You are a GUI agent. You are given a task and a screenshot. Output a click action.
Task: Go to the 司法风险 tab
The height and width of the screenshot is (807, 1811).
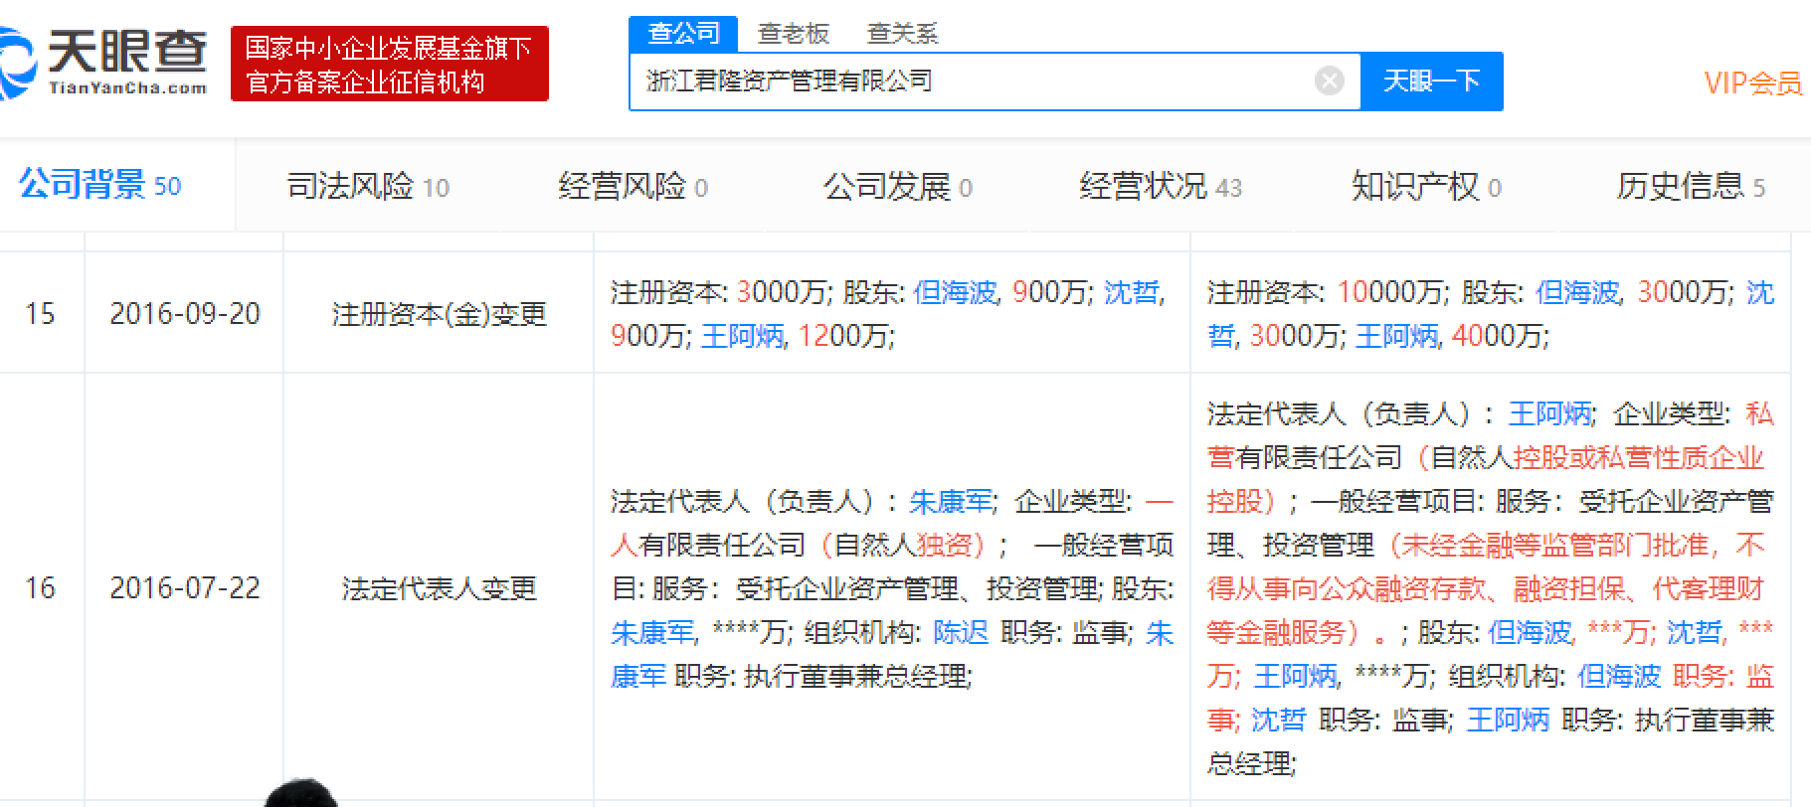(368, 186)
